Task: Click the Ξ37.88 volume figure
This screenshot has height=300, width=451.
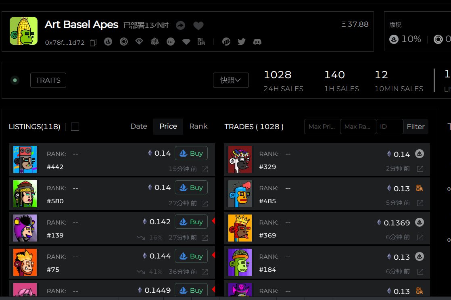Action: coord(355,24)
